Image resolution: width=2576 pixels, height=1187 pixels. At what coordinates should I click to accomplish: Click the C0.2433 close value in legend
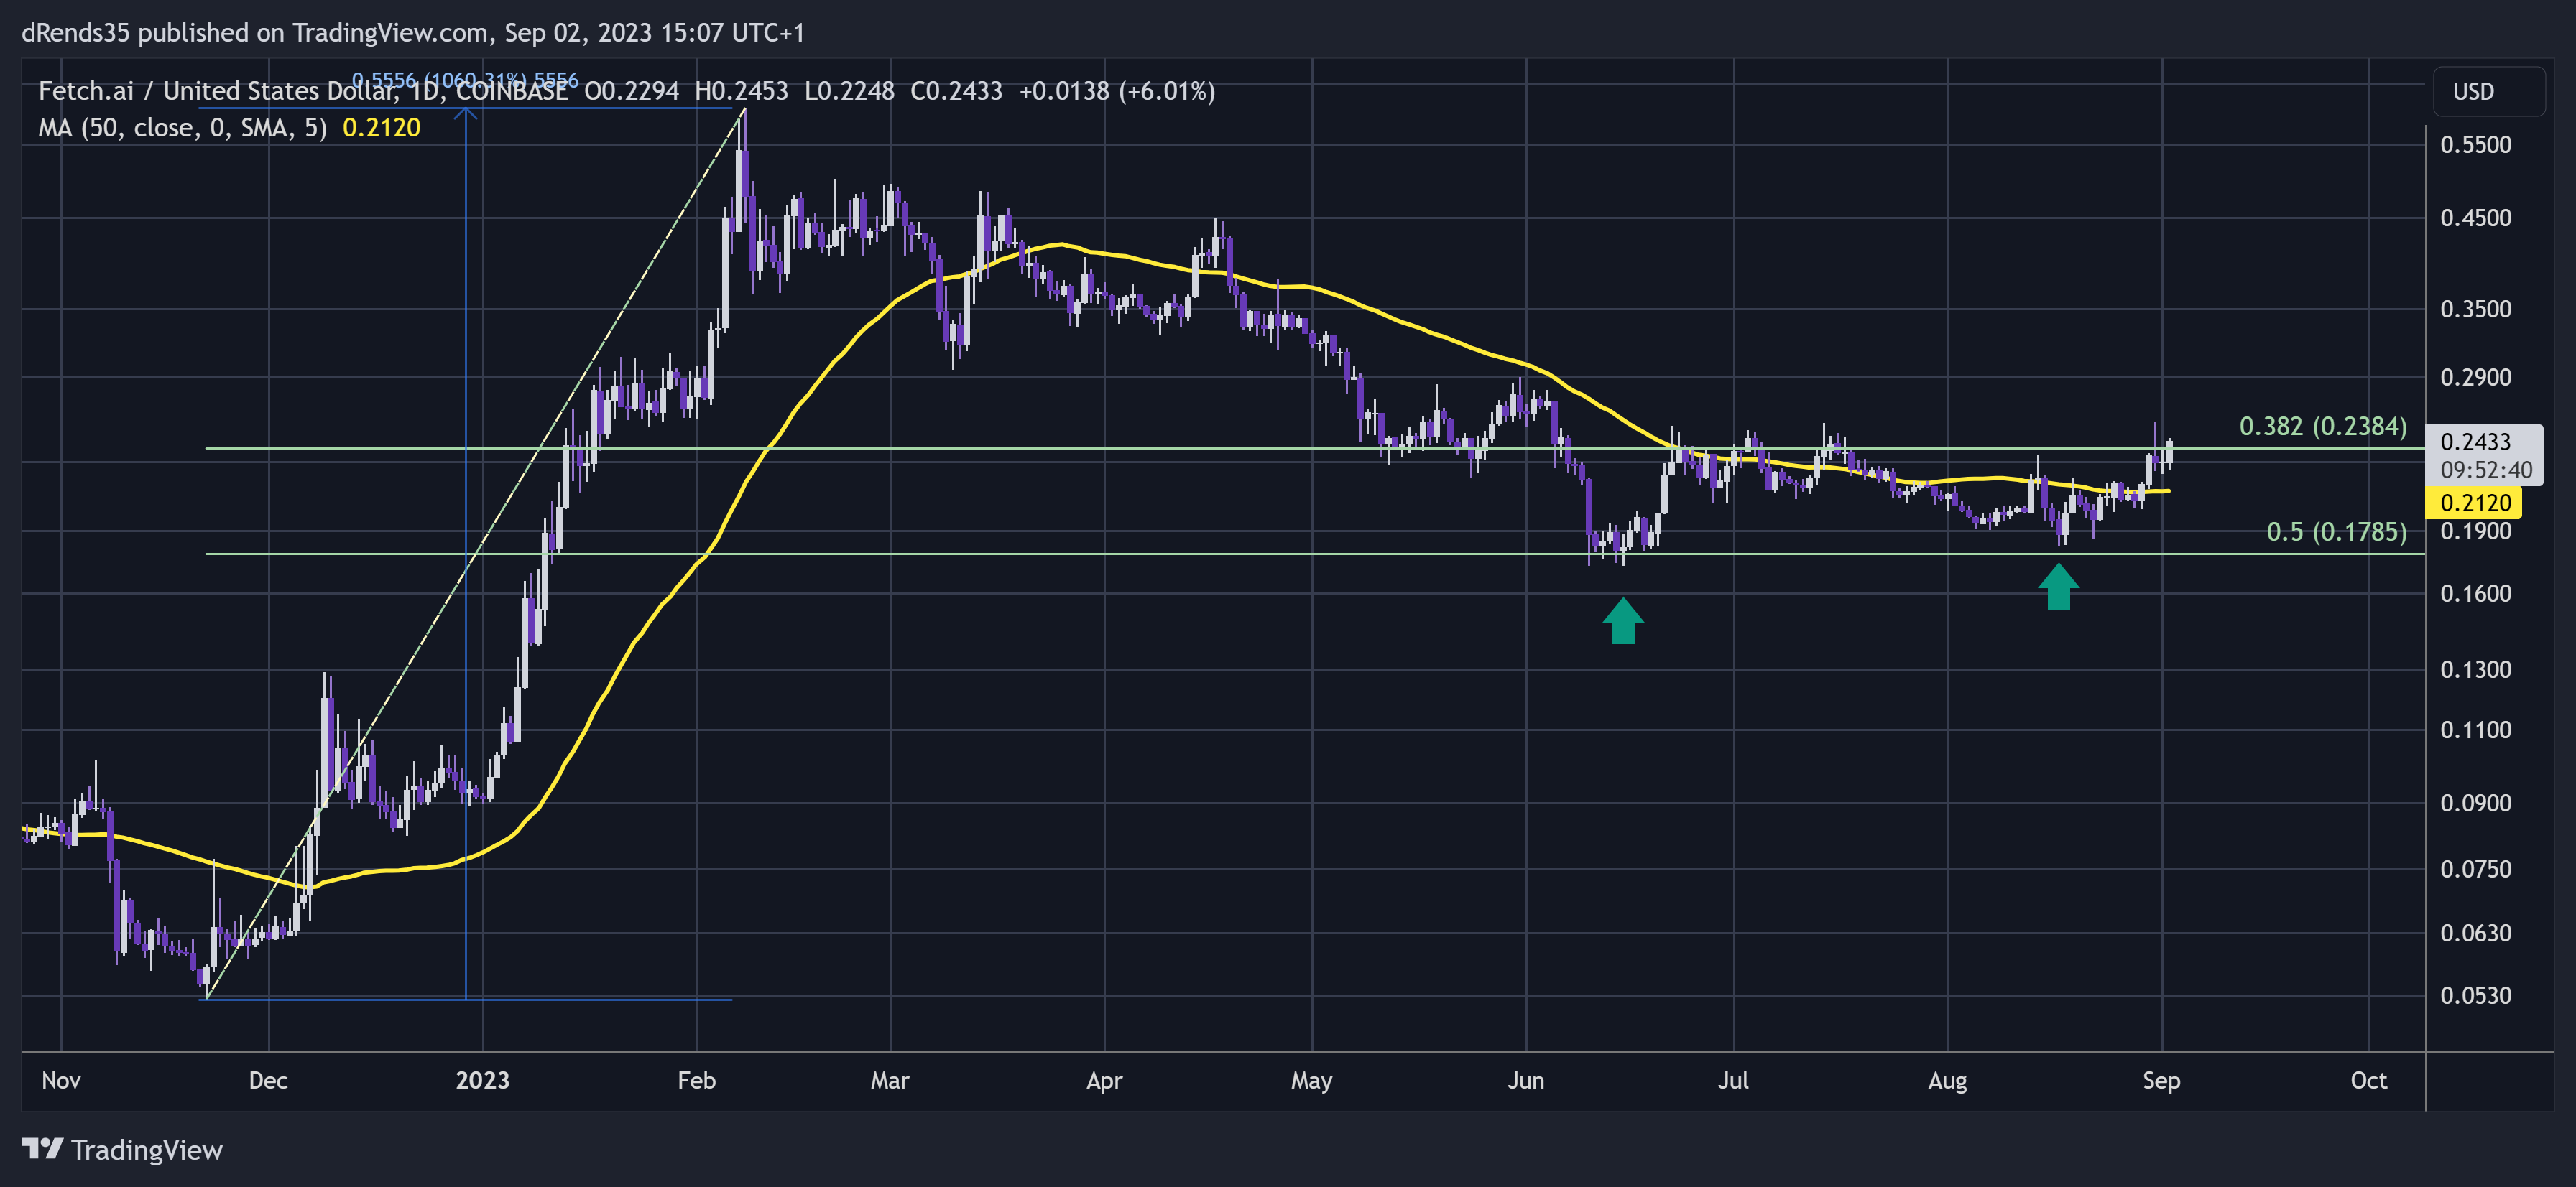[956, 91]
